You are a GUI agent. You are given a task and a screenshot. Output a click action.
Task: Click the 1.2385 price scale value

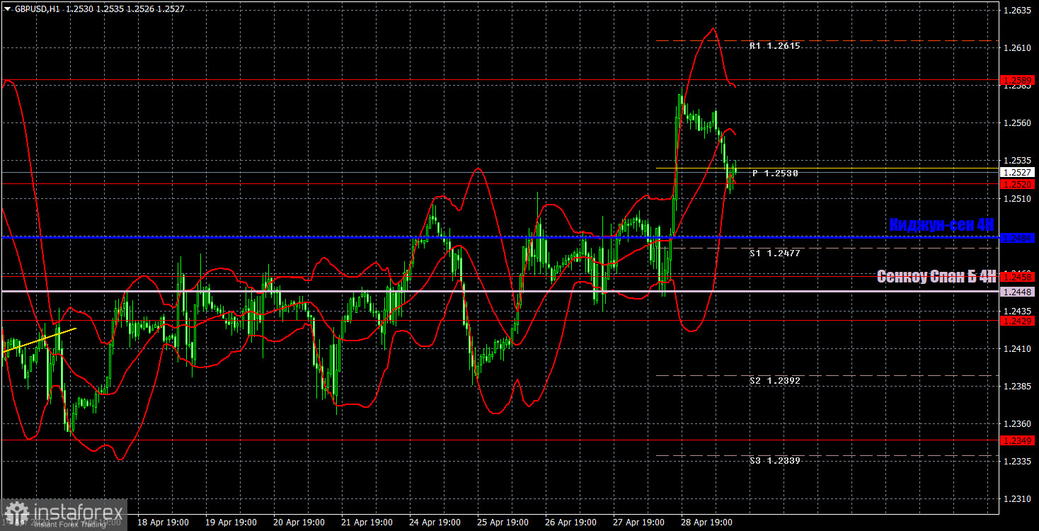(1016, 387)
